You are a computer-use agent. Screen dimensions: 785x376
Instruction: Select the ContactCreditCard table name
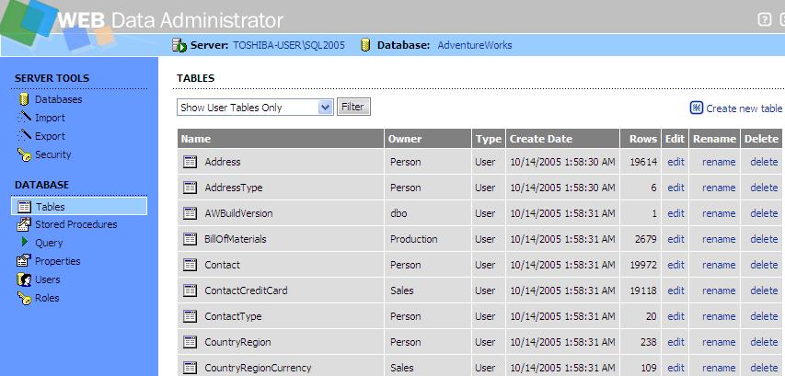tap(246, 291)
